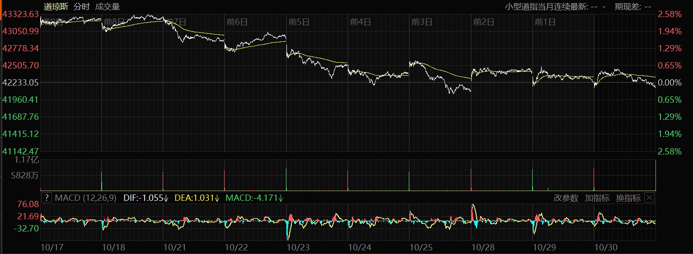Click the -32.70 MACD axis label
This screenshot has width=693, height=254.
click(27, 228)
